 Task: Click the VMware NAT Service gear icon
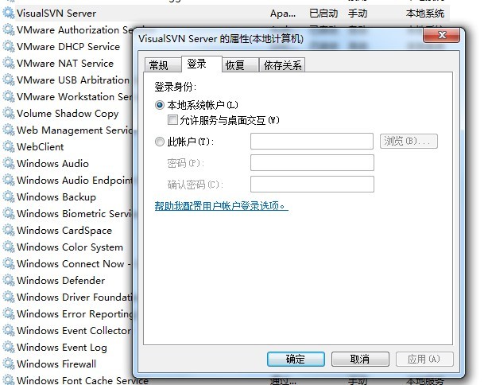[x=9, y=63]
